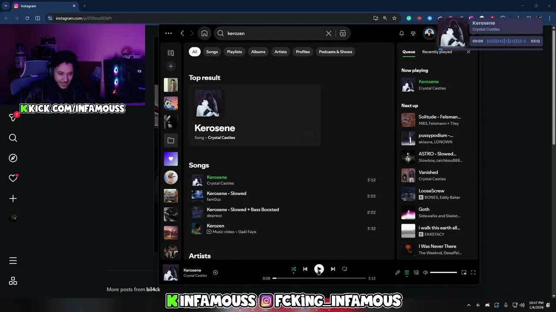This screenshot has height=312, width=556.
Task: Skip to previous track
Action: [x=305, y=269]
